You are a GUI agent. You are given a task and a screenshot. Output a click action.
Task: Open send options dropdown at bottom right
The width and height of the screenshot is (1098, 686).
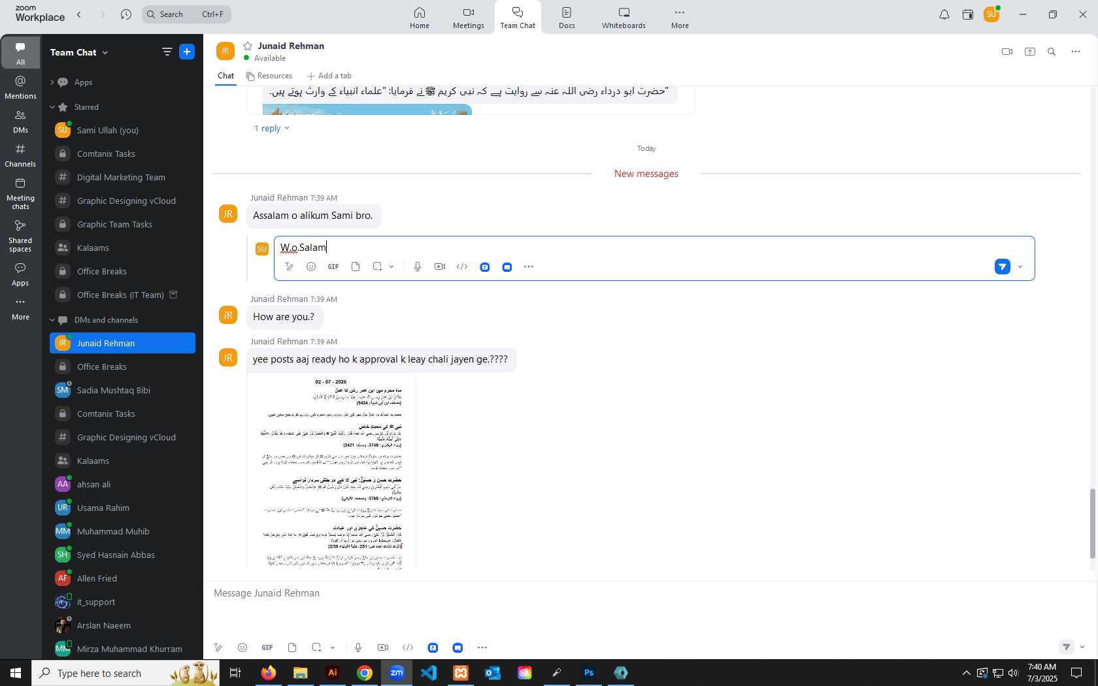click(1082, 647)
